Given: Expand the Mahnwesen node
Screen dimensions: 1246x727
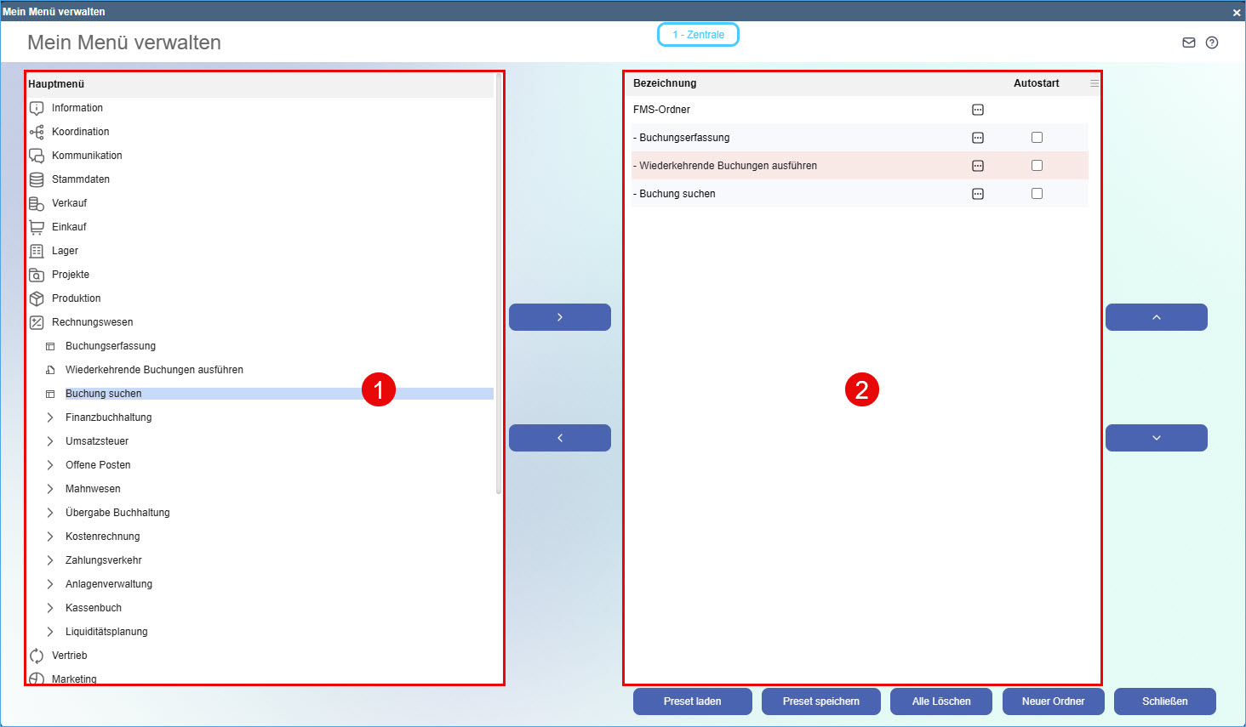Looking at the screenshot, I should tap(50, 489).
